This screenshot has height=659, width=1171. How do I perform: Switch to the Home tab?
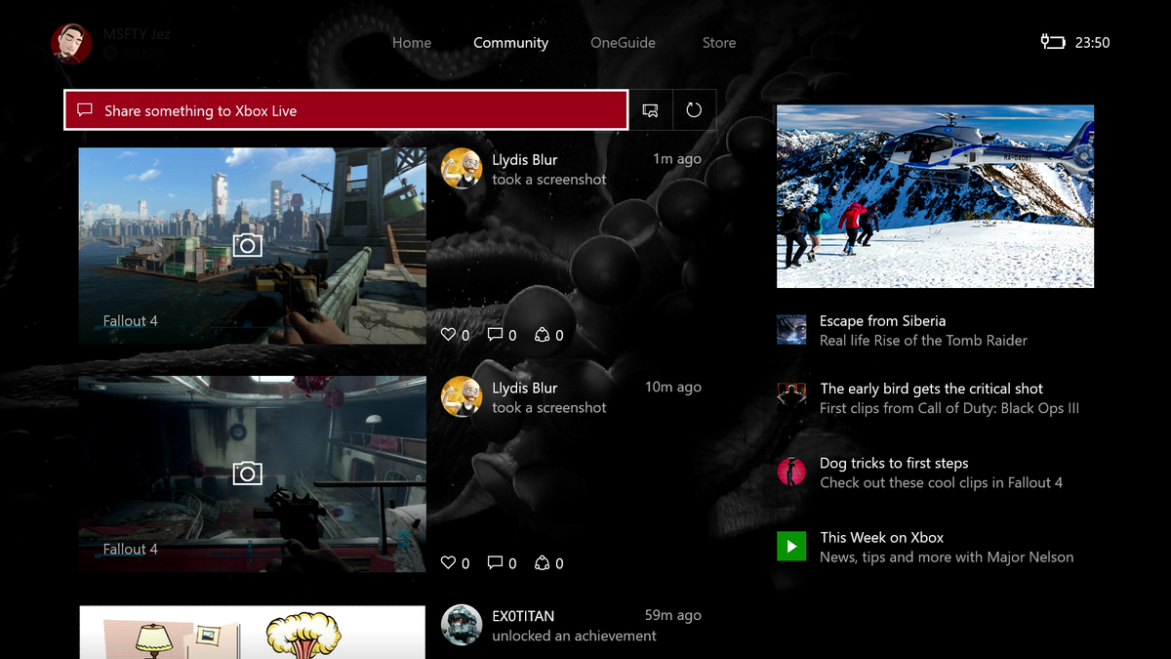click(411, 42)
